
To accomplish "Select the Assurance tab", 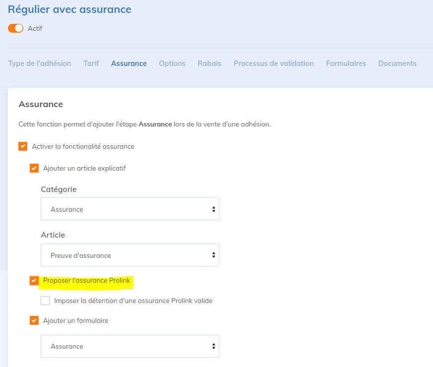I will [x=129, y=63].
